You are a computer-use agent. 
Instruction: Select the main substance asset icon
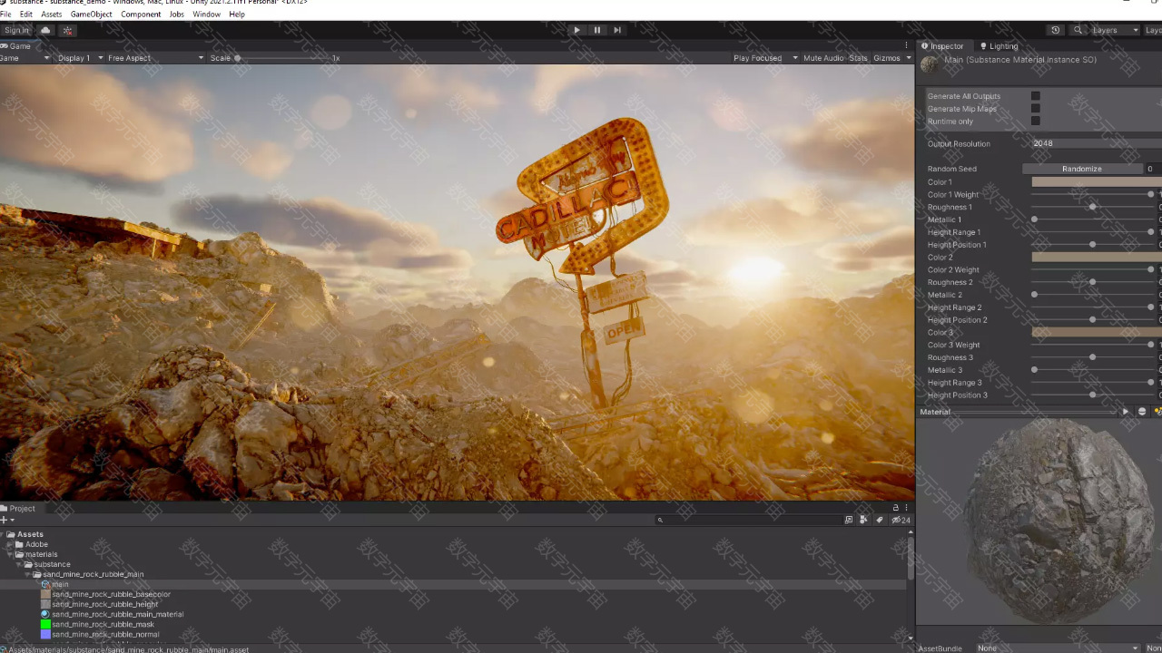[x=45, y=584]
